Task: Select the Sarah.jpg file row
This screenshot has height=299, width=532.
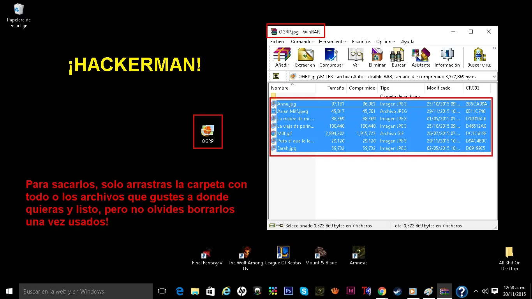Action: (x=381, y=148)
